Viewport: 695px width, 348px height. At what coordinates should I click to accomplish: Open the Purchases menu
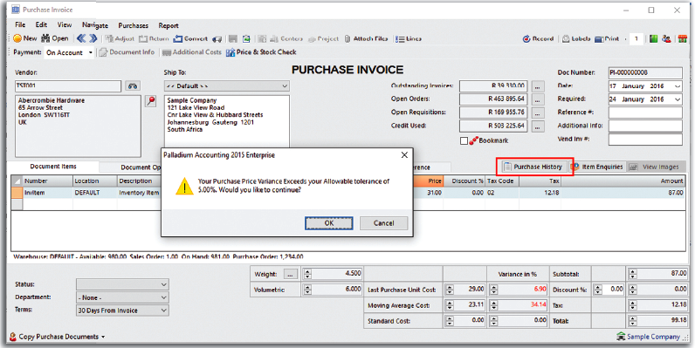pos(133,25)
